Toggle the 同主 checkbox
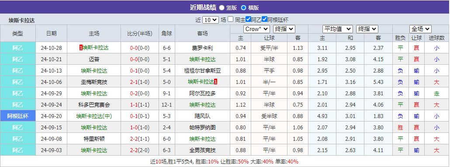The image size is (450, 167). [x=230, y=19]
